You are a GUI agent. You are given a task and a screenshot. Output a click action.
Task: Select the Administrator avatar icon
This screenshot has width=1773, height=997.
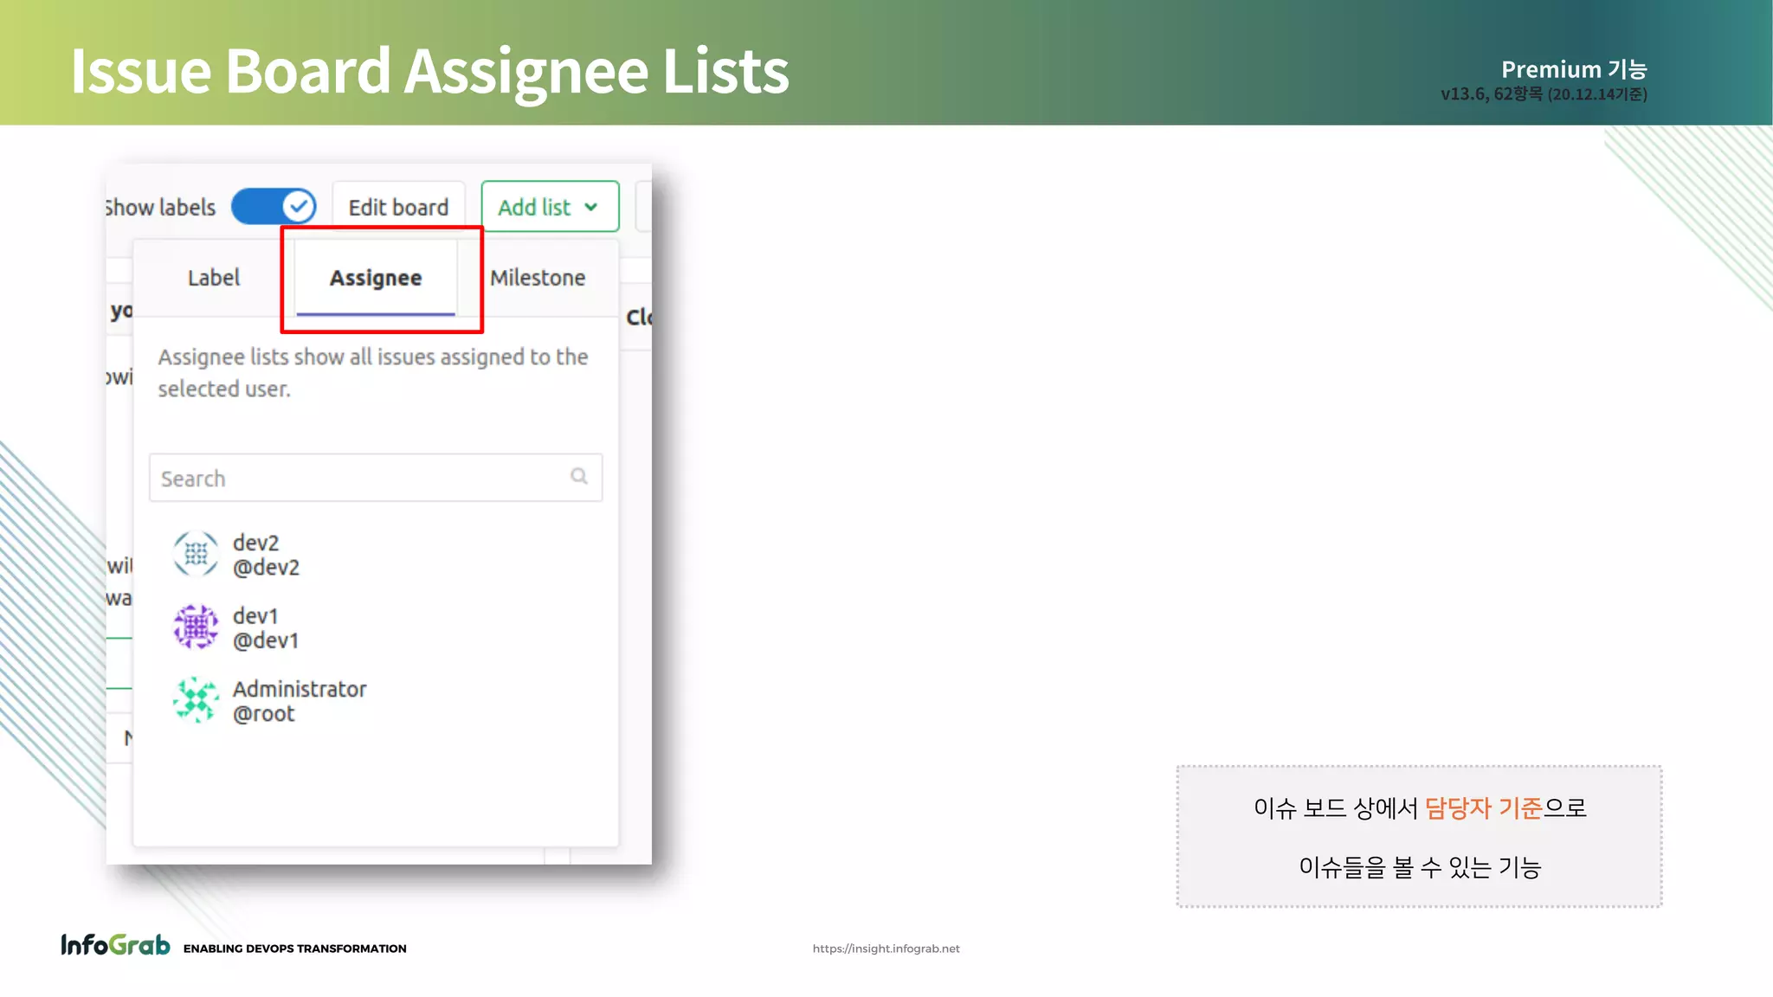[197, 700]
